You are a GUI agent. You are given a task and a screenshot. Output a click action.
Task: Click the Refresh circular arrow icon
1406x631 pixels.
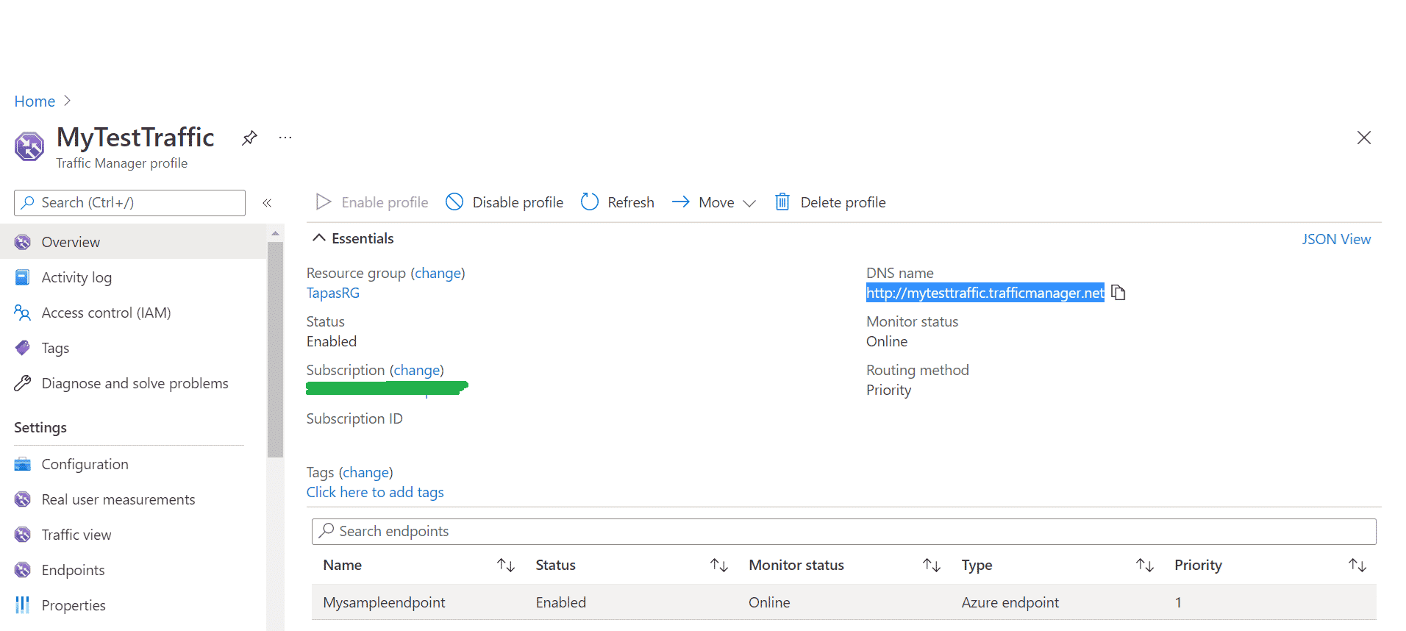coord(590,202)
